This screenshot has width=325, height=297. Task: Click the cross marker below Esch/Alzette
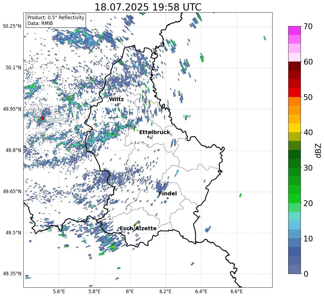pos(128,233)
